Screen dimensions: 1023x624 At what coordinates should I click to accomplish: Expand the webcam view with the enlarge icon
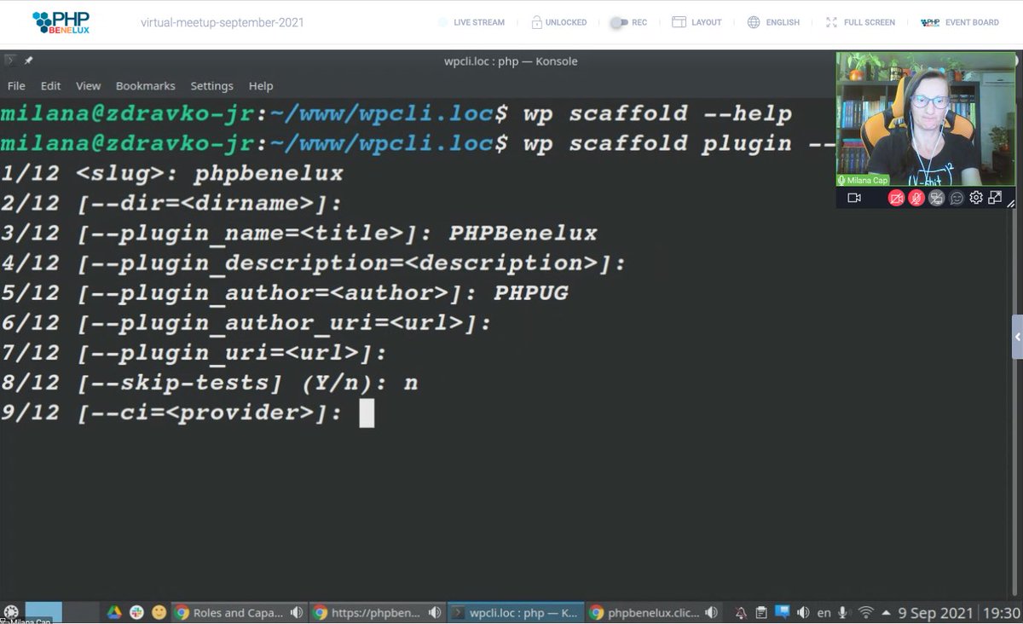point(995,198)
